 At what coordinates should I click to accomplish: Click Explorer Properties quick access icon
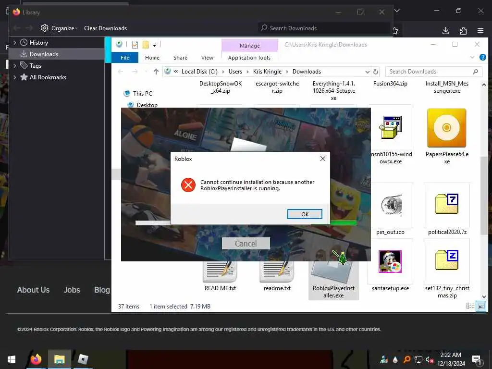(x=135, y=45)
